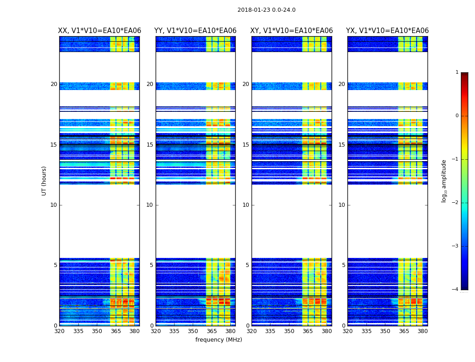This screenshot has width=475, height=362.
Task: Click the 2018-01-23 0.0-24.0 figure title
Action: (266, 10)
